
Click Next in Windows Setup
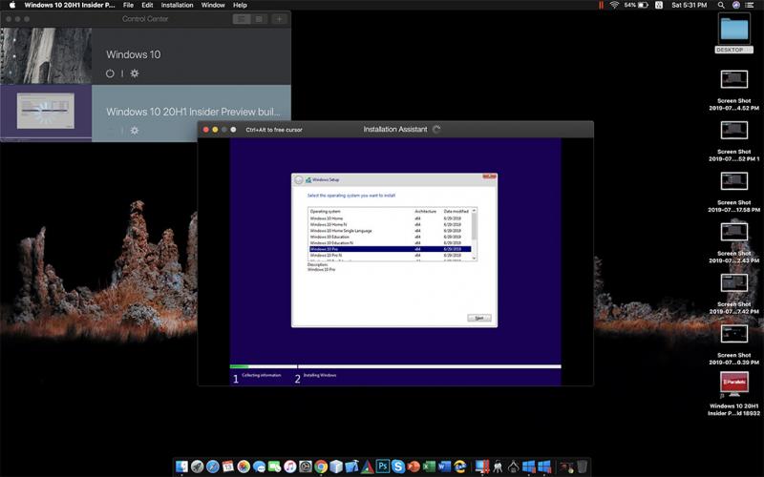479,318
